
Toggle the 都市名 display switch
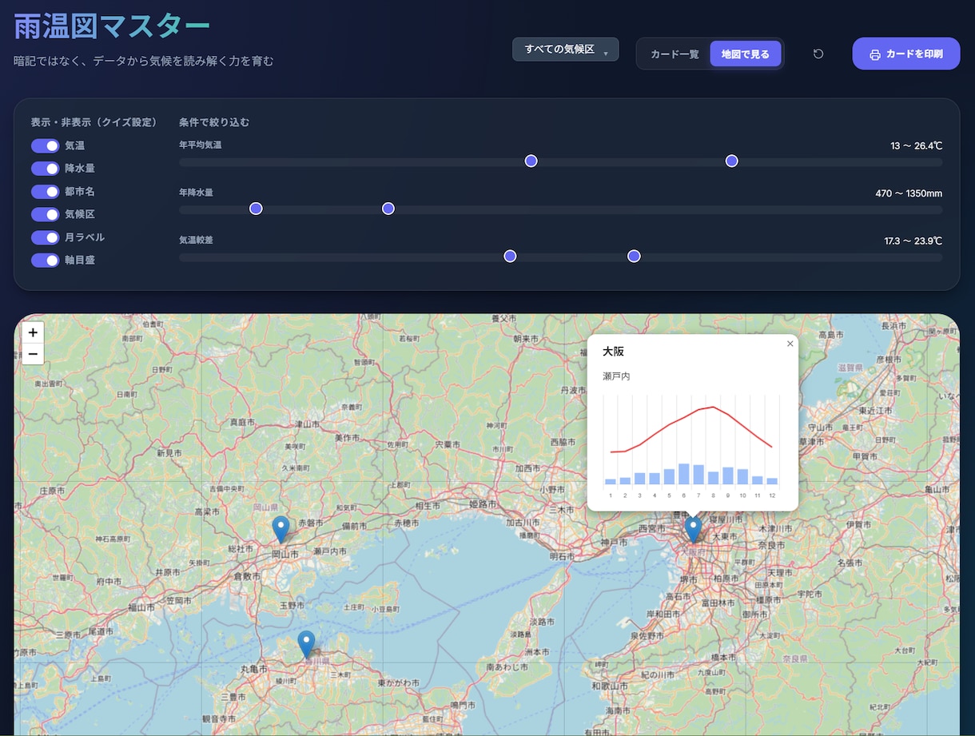point(46,192)
